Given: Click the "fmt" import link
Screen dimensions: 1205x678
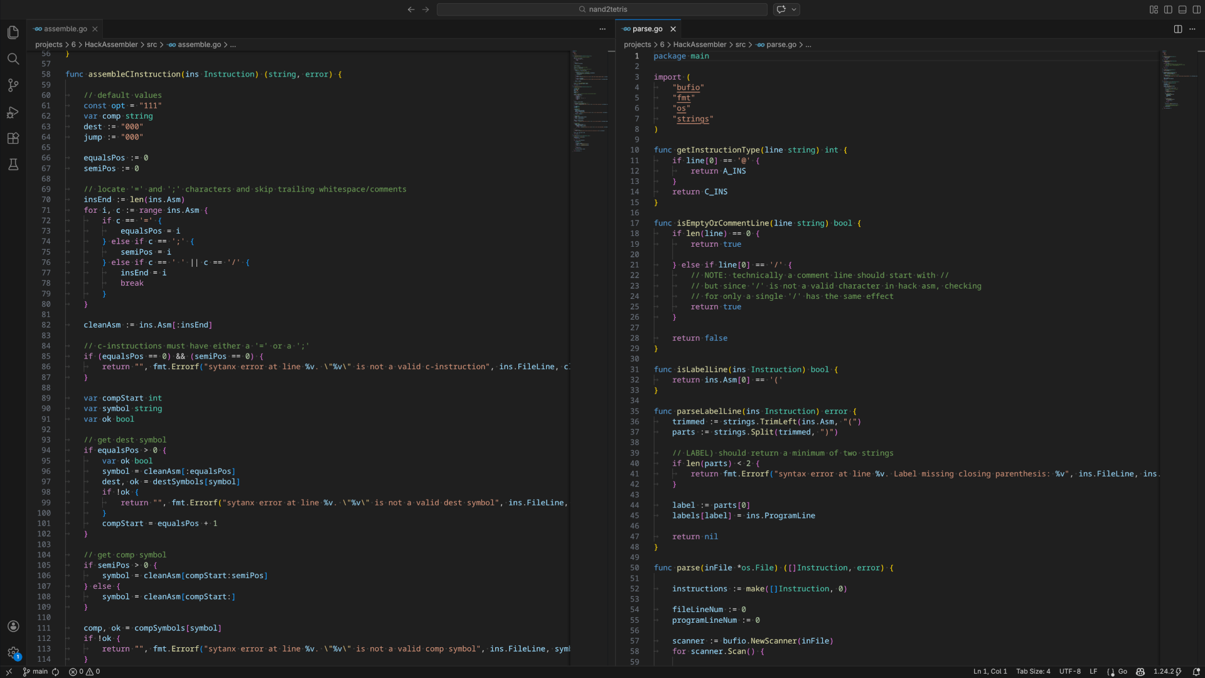Looking at the screenshot, I should [x=683, y=98].
